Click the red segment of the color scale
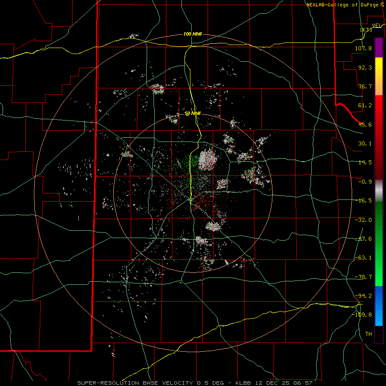This screenshot has height=386, width=386. tap(379, 137)
